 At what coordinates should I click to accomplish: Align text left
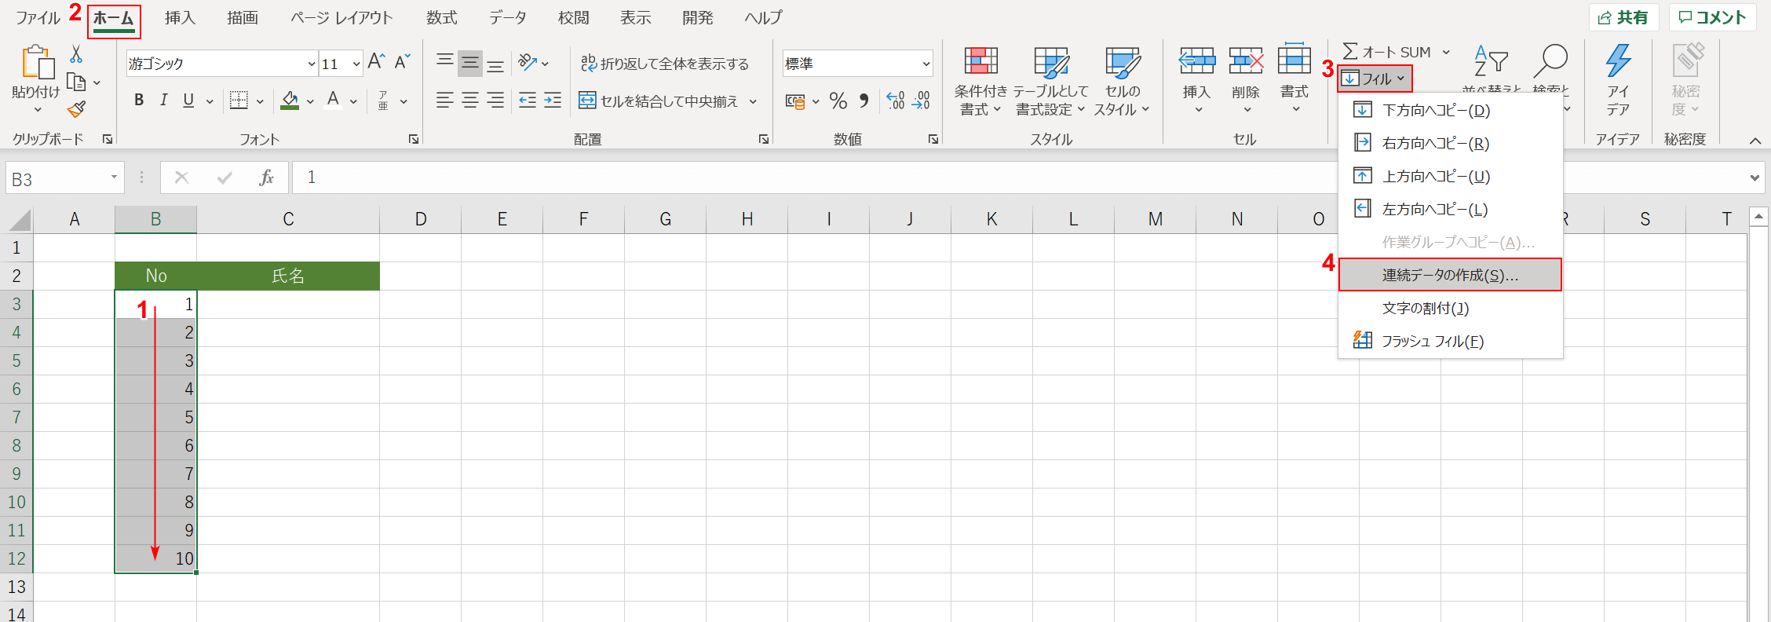445,100
